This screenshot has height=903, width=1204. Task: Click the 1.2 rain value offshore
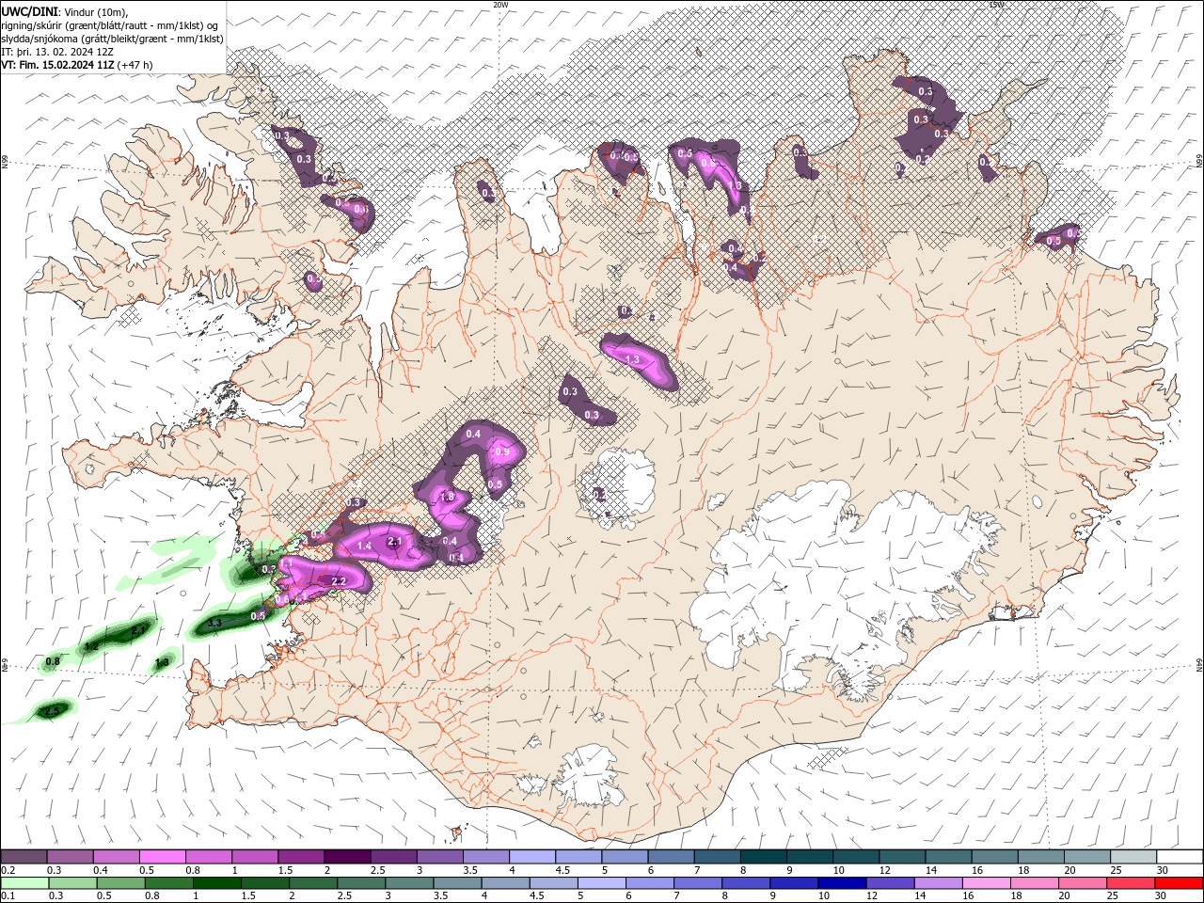tap(91, 647)
